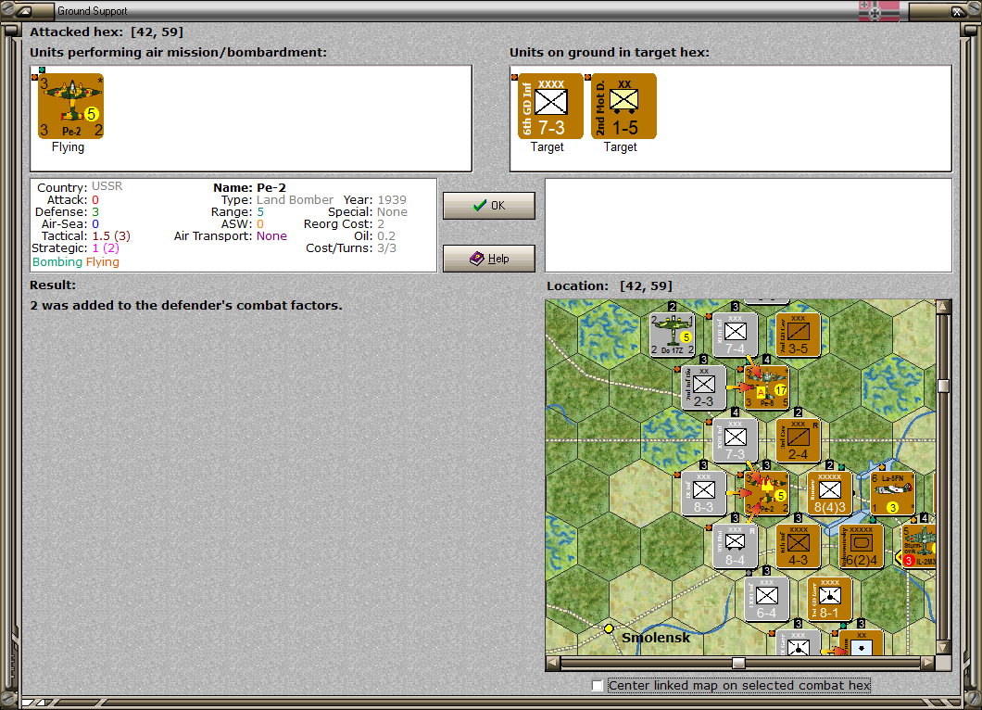Click the gray 7-4 infantry corps counter

(x=736, y=334)
